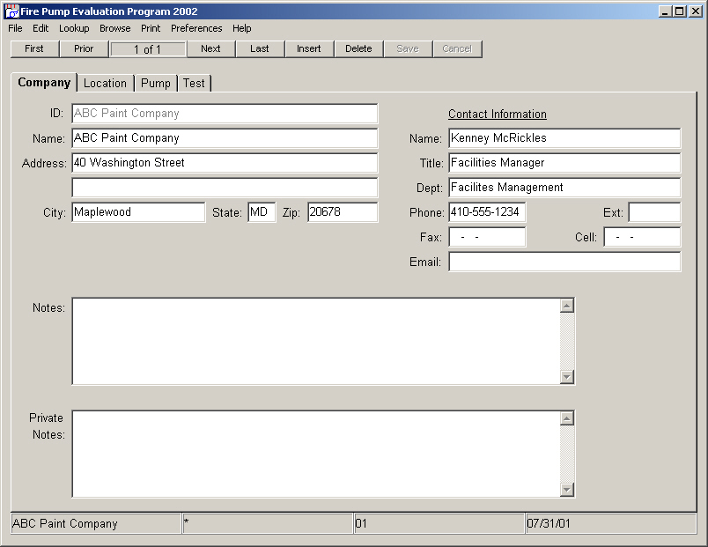708x547 pixels.
Task: Open the Preferences menu
Action: pos(196,28)
